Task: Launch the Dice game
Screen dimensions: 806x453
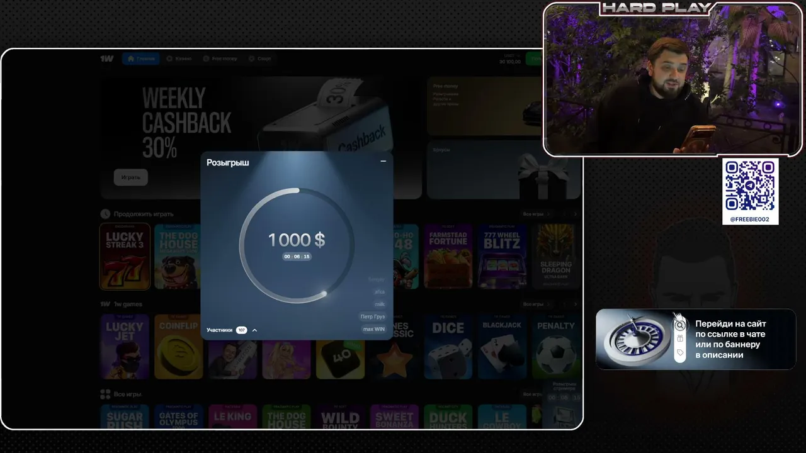Action: coord(448,347)
